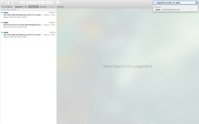Click the trash delete icon in the toolbar
Screen dimensions: 199x124
point(29,3)
